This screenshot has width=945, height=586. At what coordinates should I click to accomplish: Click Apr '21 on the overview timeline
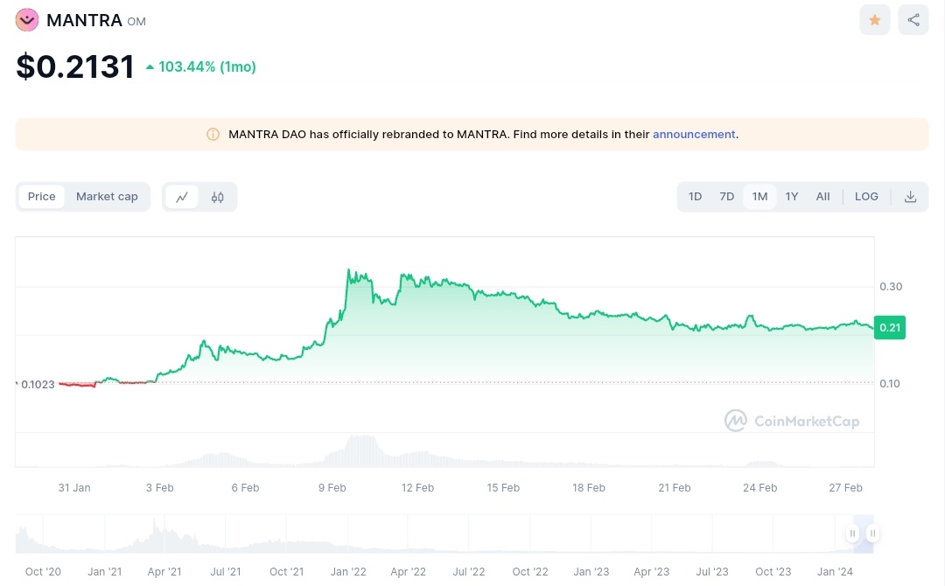click(x=164, y=571)
